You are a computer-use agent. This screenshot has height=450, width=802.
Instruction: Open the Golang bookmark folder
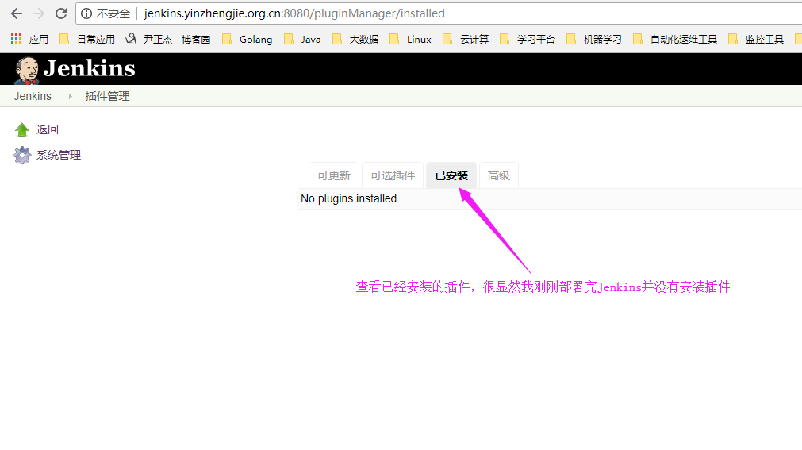click(x=247, y=40)
